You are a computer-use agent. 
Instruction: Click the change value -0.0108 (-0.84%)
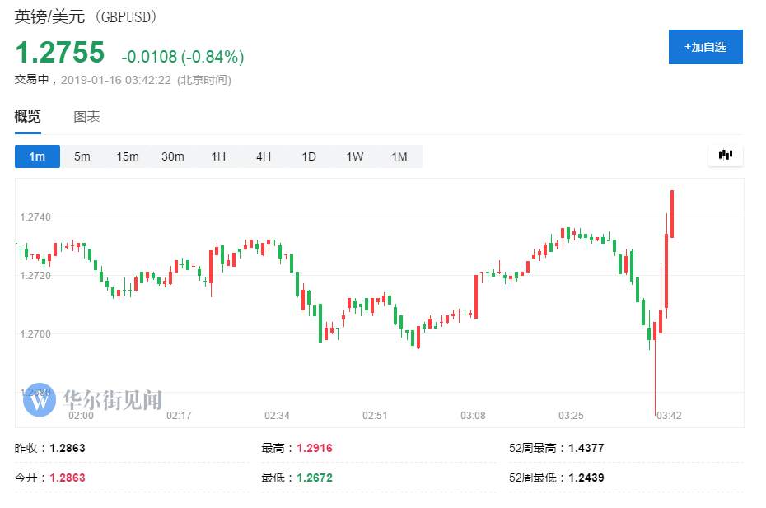tap(183, 57)
